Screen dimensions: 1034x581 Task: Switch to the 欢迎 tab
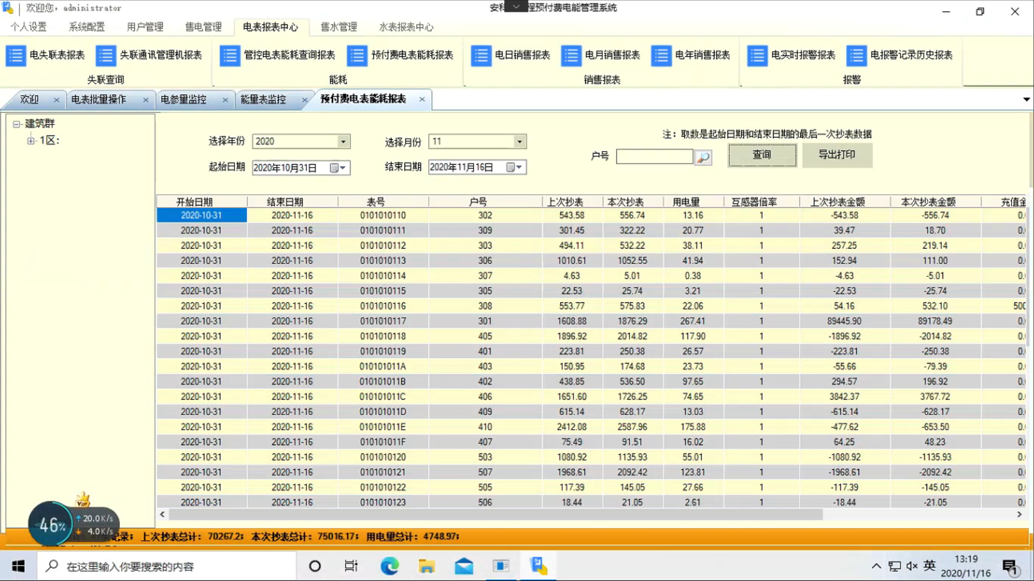point(30,100)
